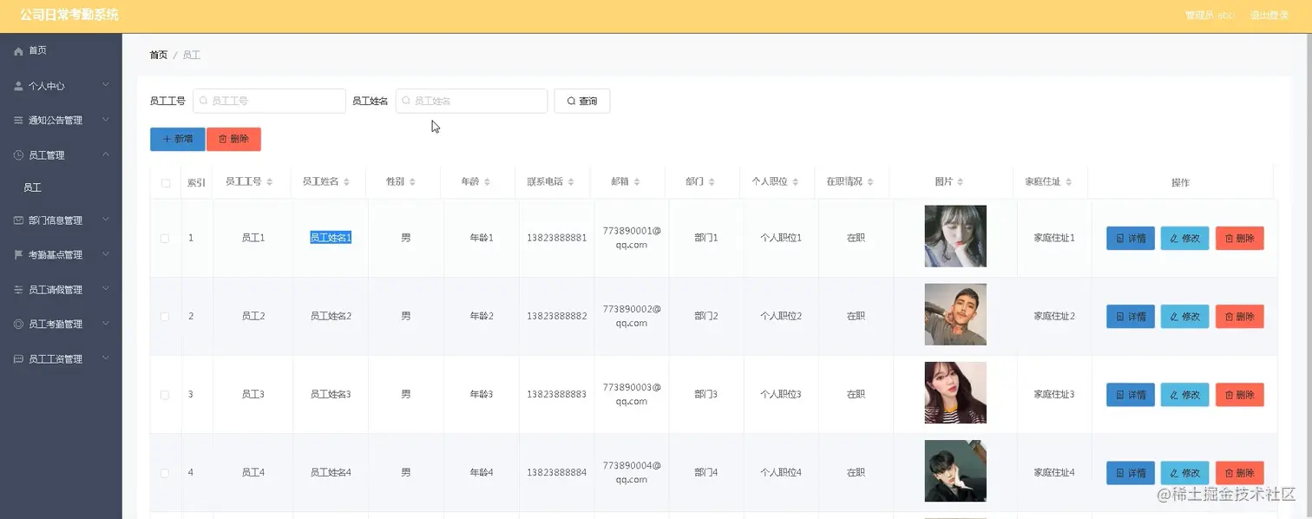Select all rows via header checkbox
Image resolution: width=1312 pixels, height=519 pixels.
pos(166,183)
